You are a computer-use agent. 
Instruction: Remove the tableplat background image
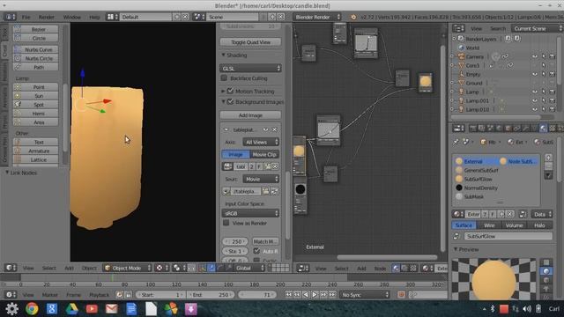(x=275, y=129)
